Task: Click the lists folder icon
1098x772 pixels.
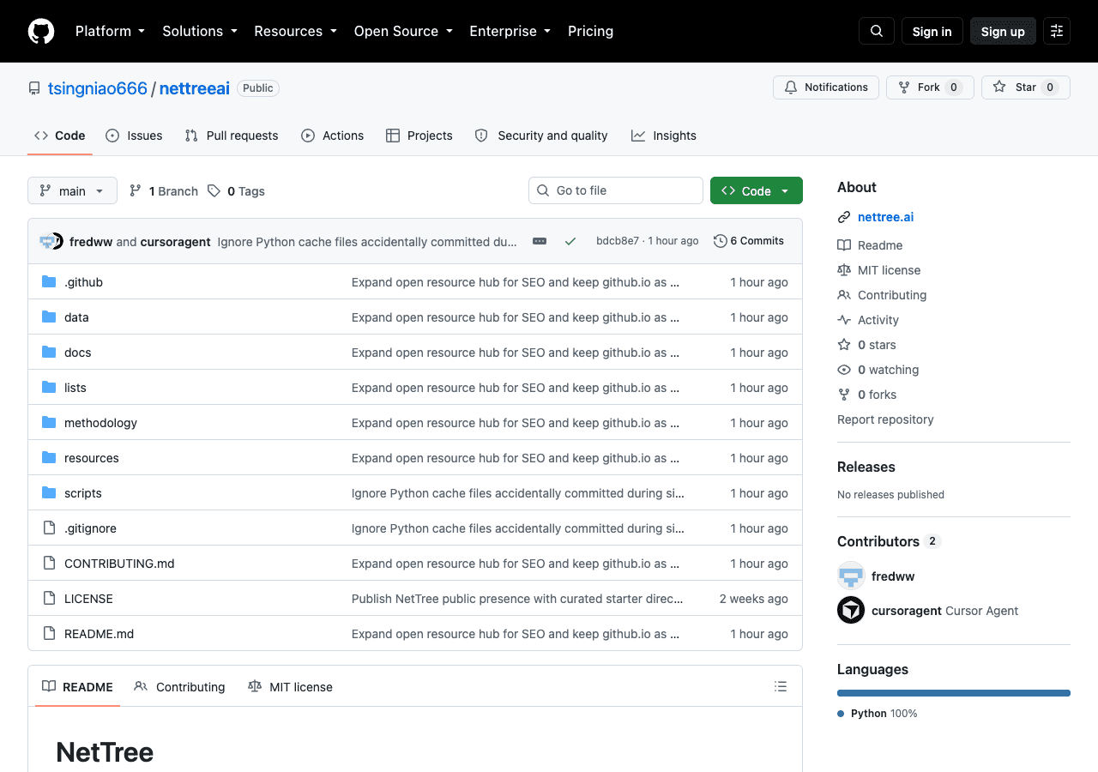Action: (49, 388)
